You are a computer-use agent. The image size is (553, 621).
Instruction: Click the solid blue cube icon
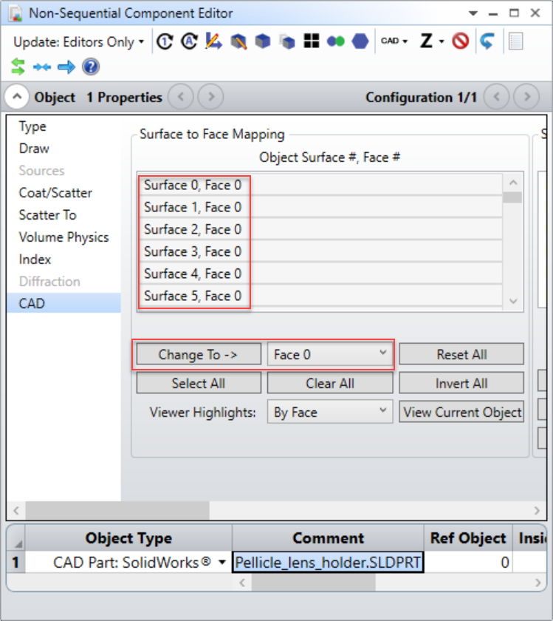click(x=263, y=41)
